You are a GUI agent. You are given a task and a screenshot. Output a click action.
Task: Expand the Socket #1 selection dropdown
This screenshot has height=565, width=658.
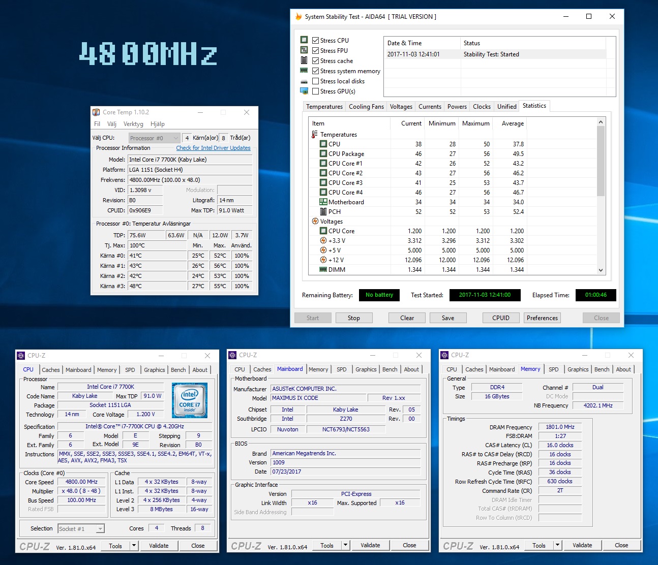click(100, 529)
